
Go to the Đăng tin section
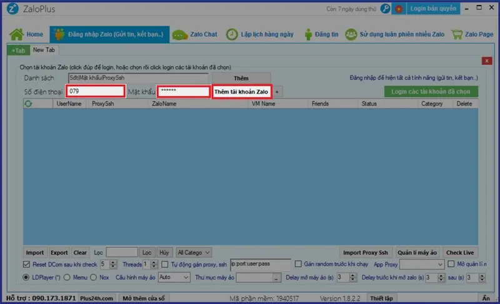tap(320, 34)
